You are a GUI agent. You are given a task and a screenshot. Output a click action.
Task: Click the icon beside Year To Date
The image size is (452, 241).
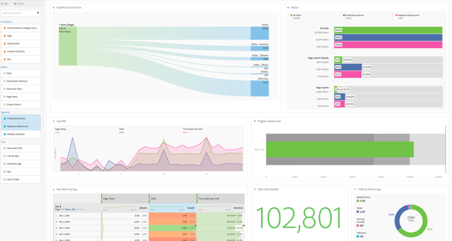click(4, 179)
